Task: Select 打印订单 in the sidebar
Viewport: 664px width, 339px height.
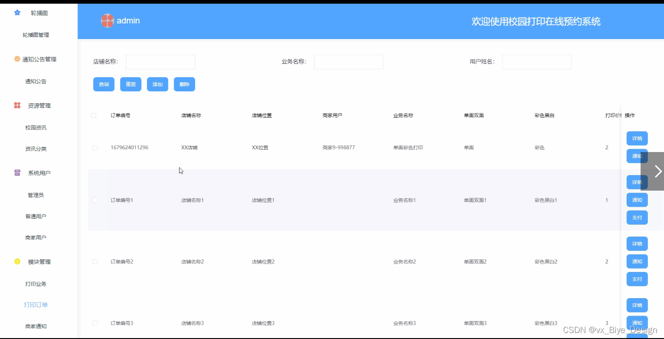Action: pyautogui.click(x=36, y=305)
